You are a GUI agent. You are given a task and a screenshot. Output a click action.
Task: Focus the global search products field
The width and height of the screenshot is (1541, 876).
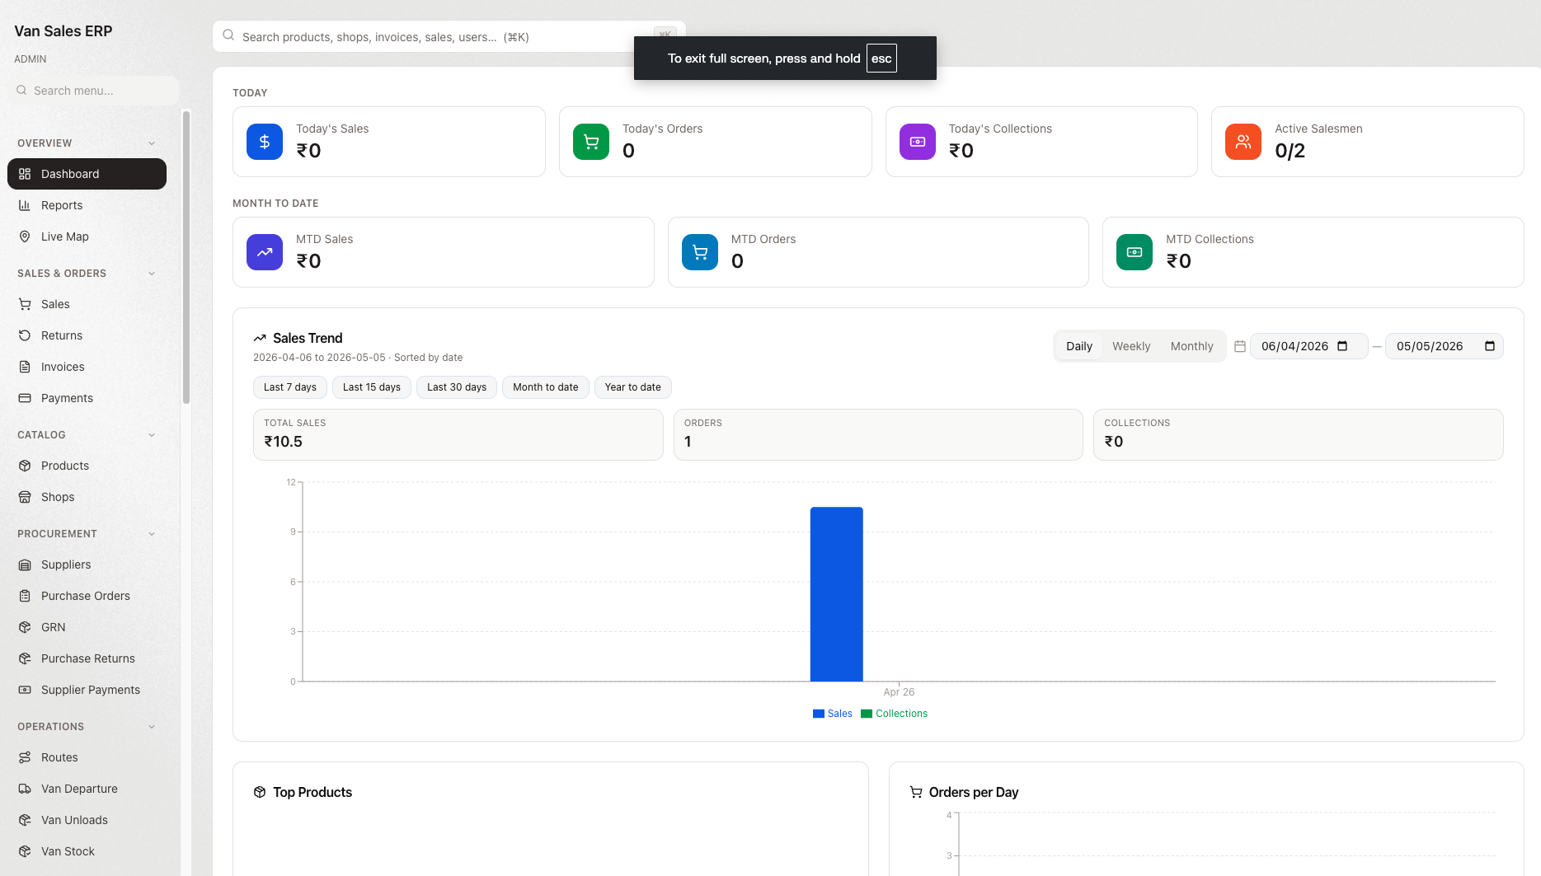[449, 36]
